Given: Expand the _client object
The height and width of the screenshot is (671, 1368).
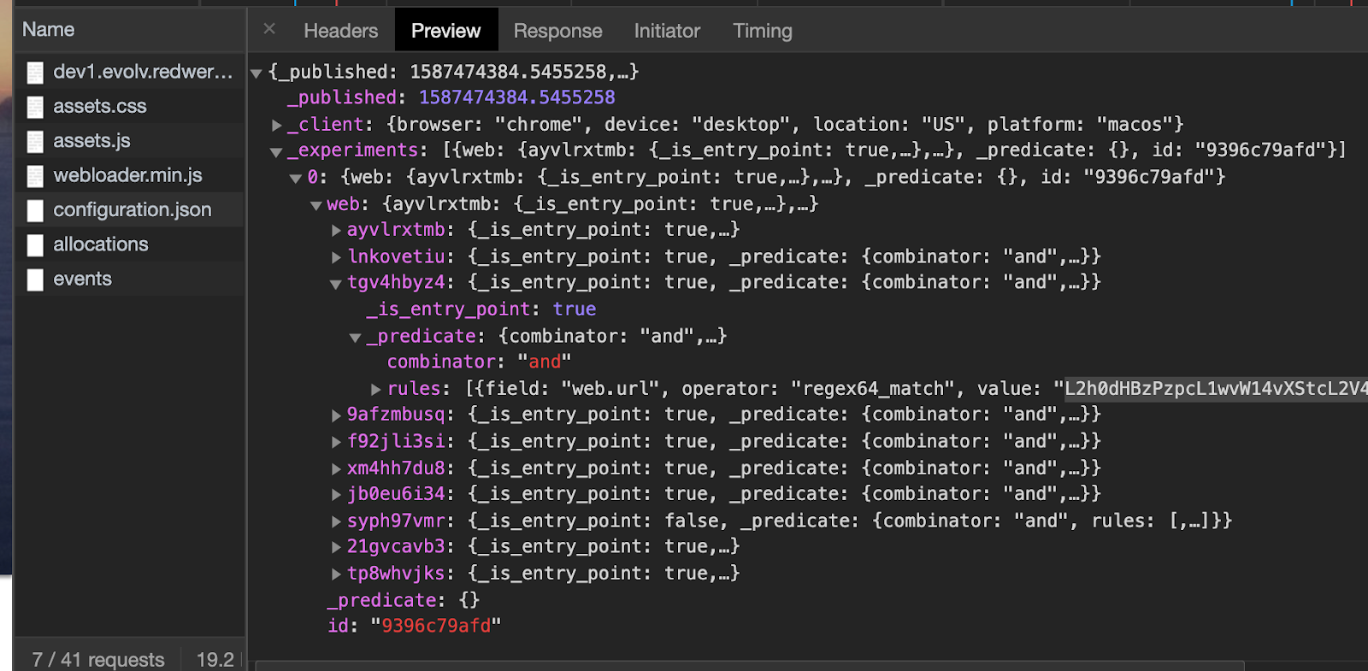Looking at the screenshot, I should point(276,125).
